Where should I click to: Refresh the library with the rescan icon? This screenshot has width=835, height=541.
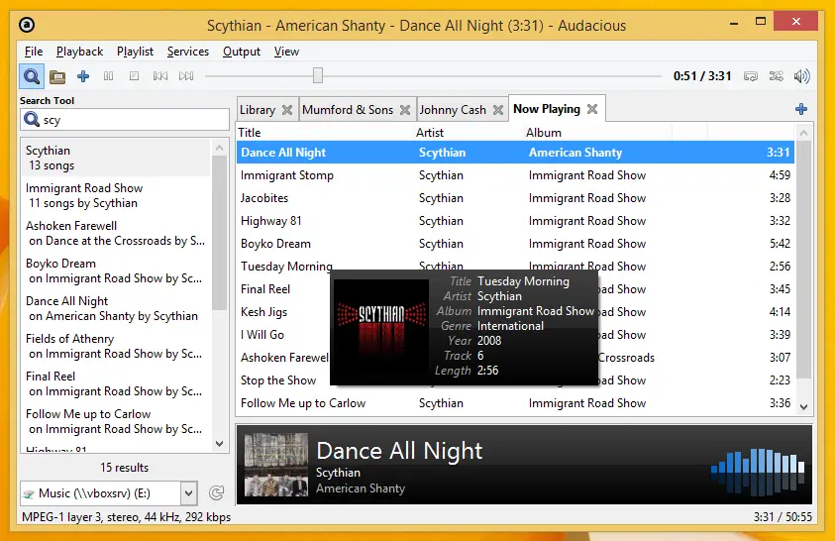[x=216, y=493]
